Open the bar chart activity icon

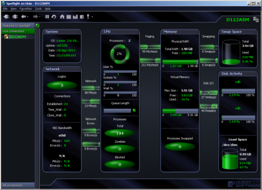pyautogui.click(x=75, y=16)
